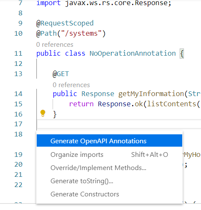Open the 0 references lens above getMyInformation
The width and height of the screenshot is (201, 210).
71,85
